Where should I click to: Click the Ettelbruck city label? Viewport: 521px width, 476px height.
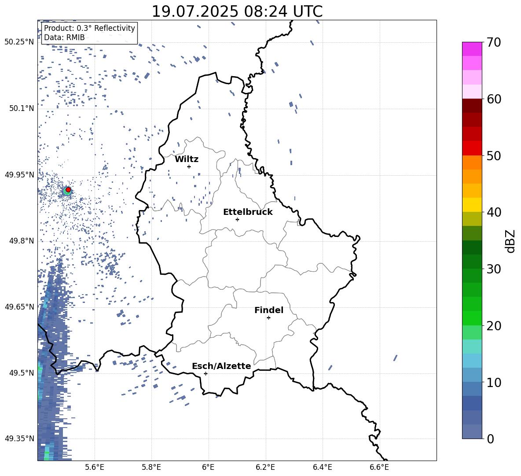click(248, 212)
